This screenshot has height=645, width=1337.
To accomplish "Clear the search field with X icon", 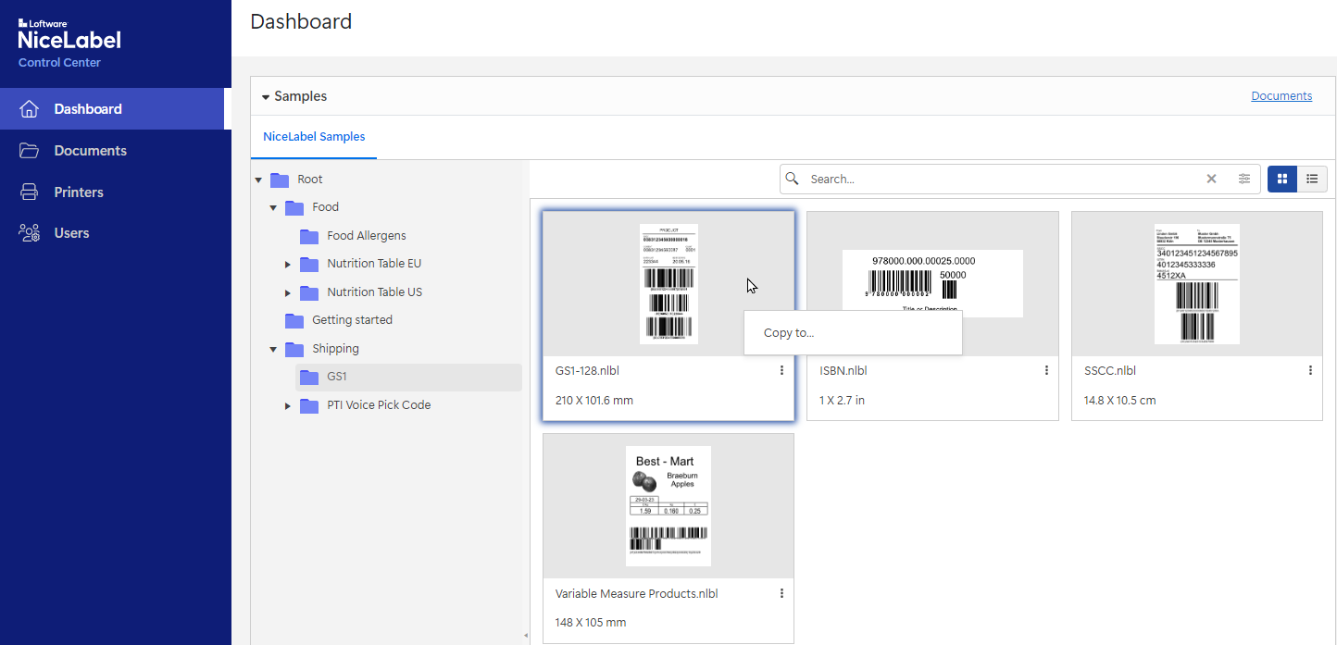I will (x=1211, y=179).
